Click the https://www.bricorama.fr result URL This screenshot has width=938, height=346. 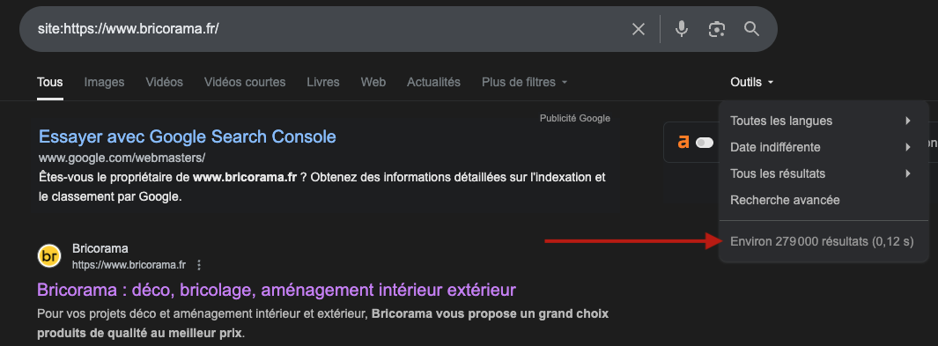[x=129, y=265]
